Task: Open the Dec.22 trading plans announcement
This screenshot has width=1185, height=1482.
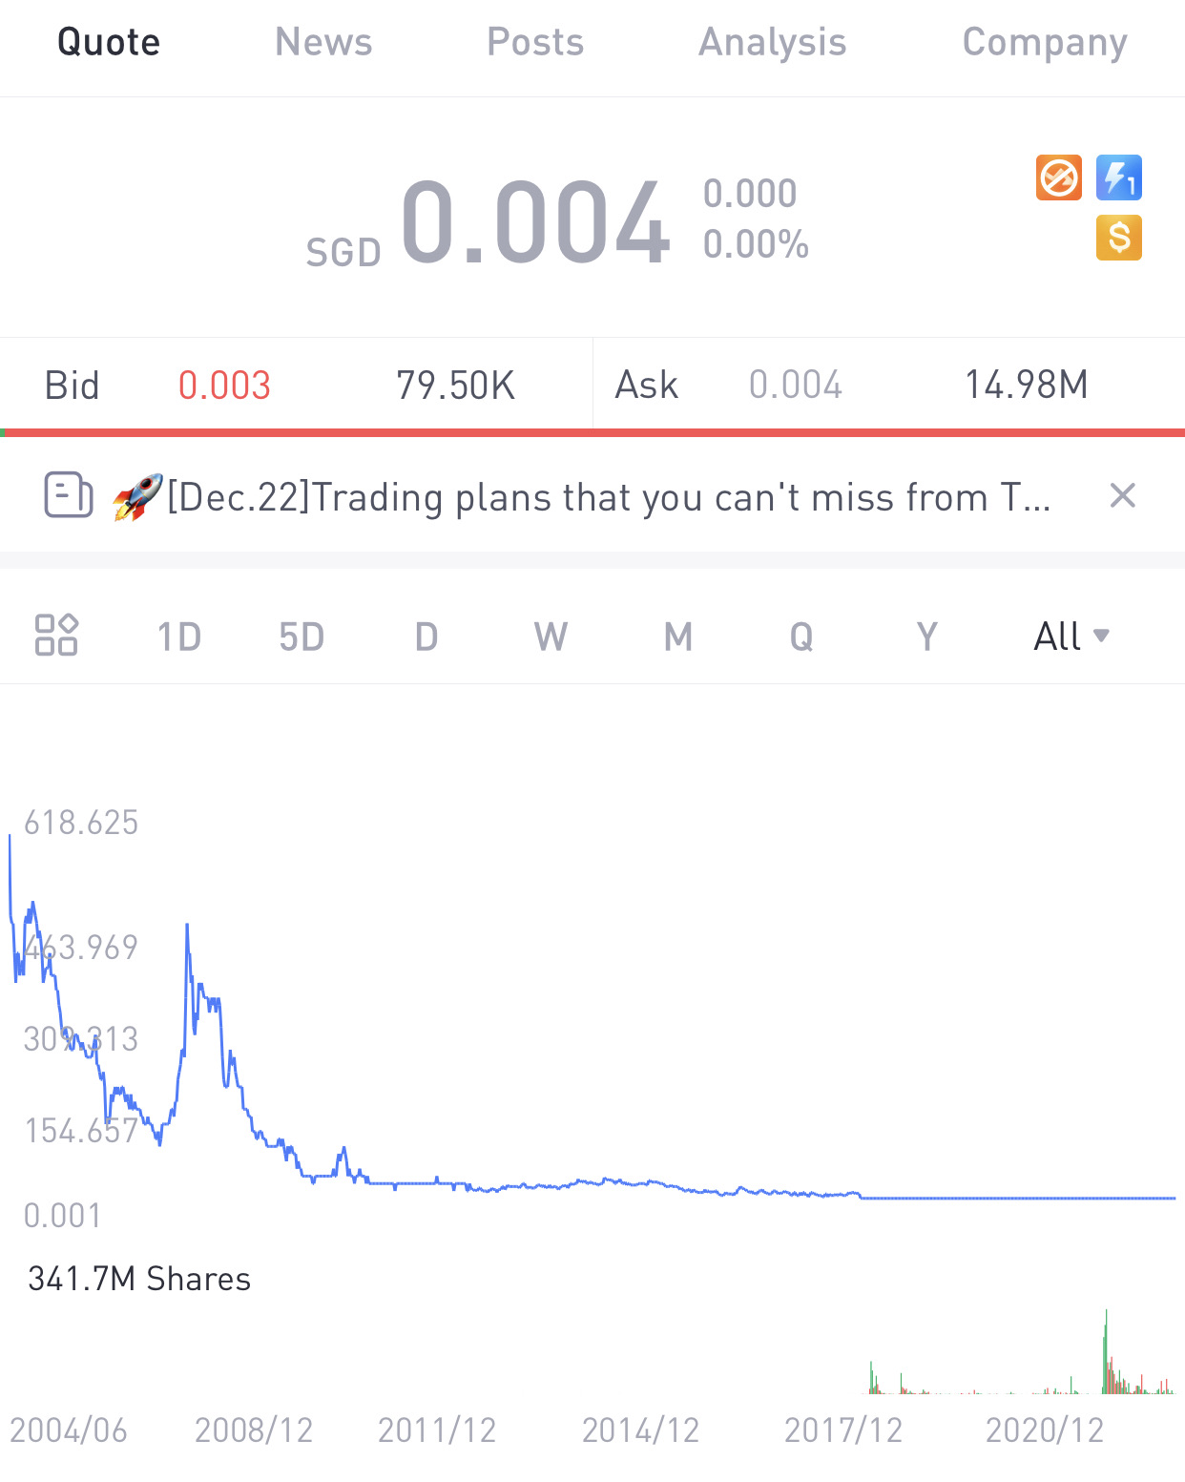Action: point(609,497)
